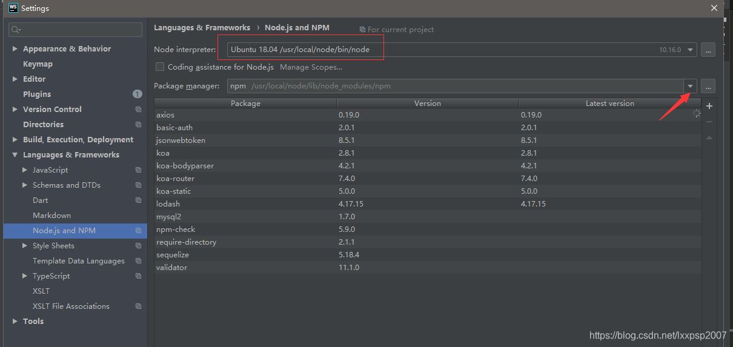Screen dimensions: 733x347
Task: Select the jsonwebtoken package row
Action: tap(428, 140)
